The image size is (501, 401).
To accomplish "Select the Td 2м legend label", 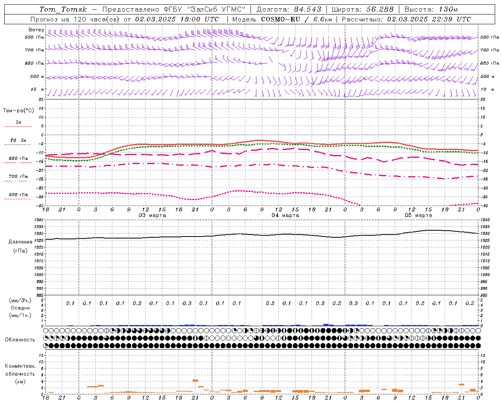I will click(x=18, y=140).
